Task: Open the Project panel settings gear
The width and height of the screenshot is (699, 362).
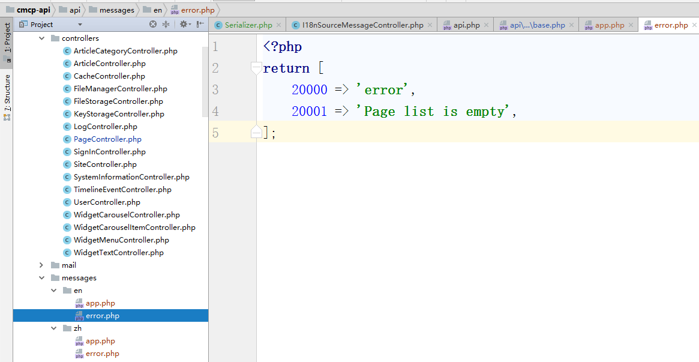Action: 184,25
